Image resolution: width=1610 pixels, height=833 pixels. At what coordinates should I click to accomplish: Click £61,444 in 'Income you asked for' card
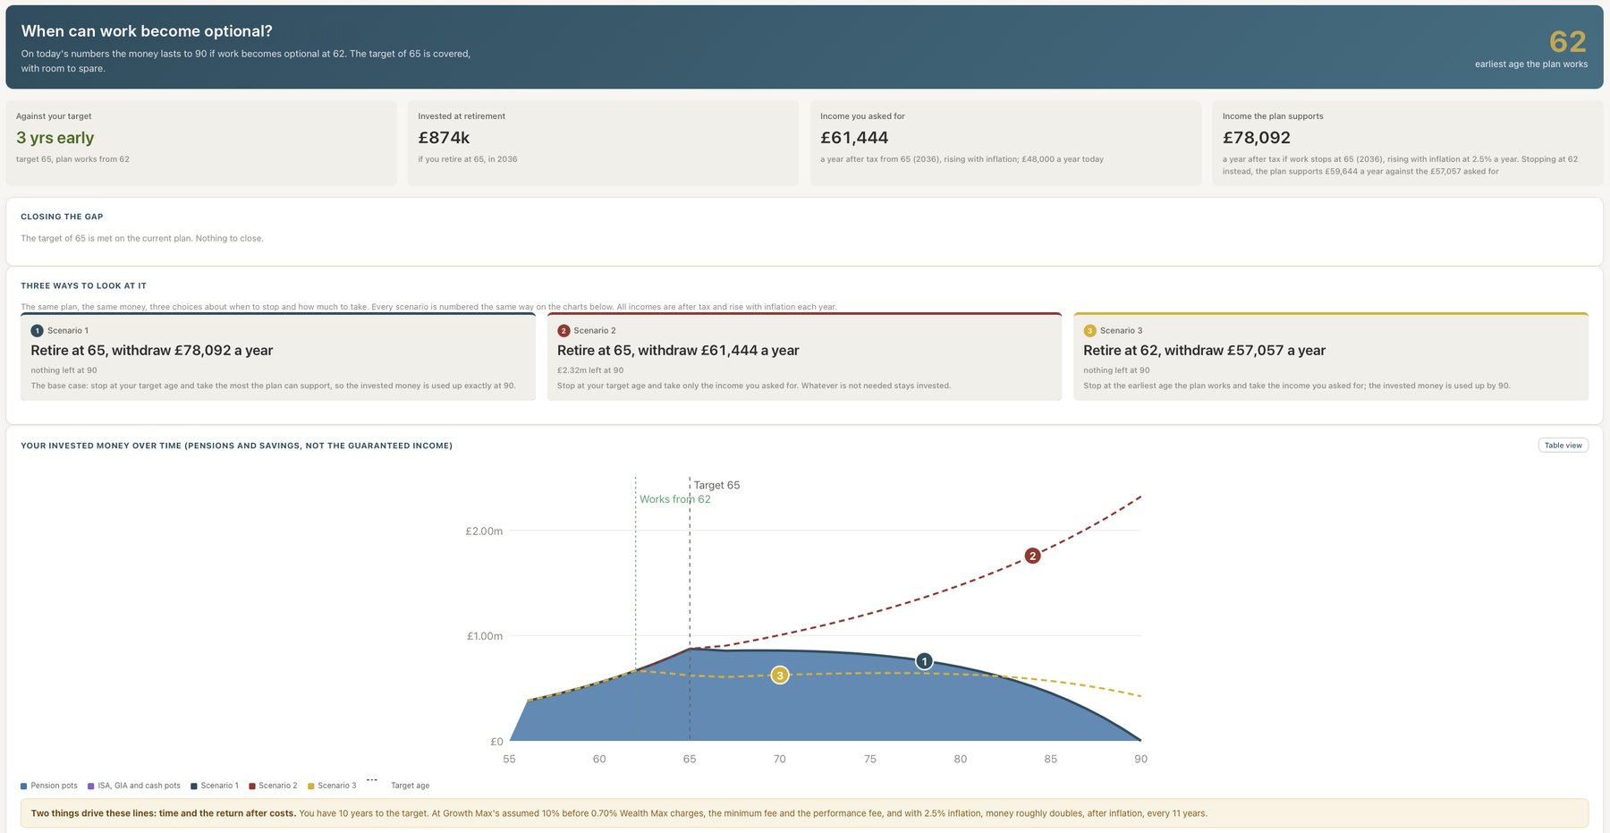tap(854, 138)
